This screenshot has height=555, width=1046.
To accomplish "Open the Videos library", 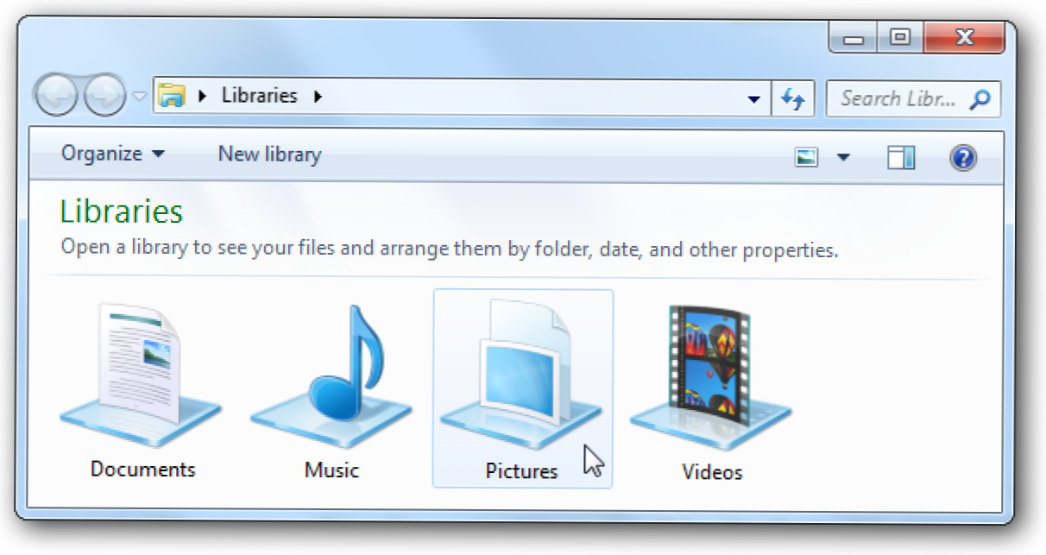I will click(x=711, y=388).
